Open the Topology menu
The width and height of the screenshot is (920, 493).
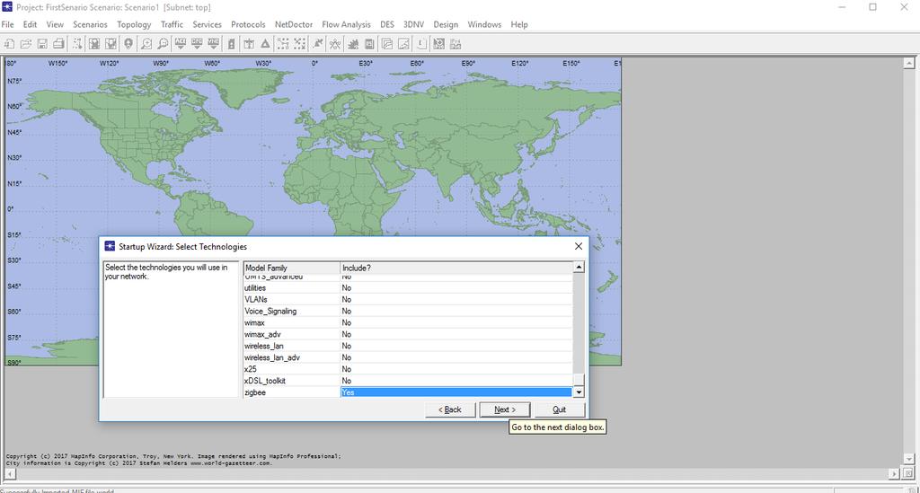134,24
